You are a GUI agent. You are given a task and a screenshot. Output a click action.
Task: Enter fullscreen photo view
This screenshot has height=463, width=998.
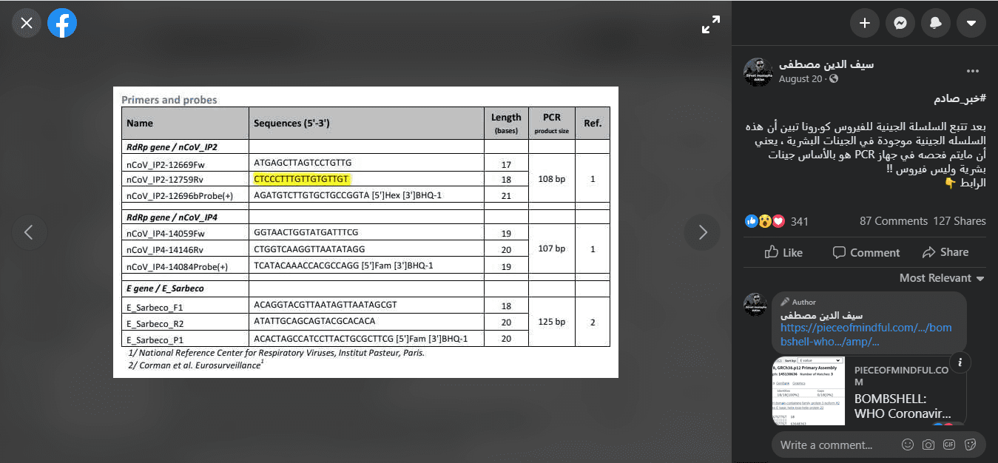711,24
